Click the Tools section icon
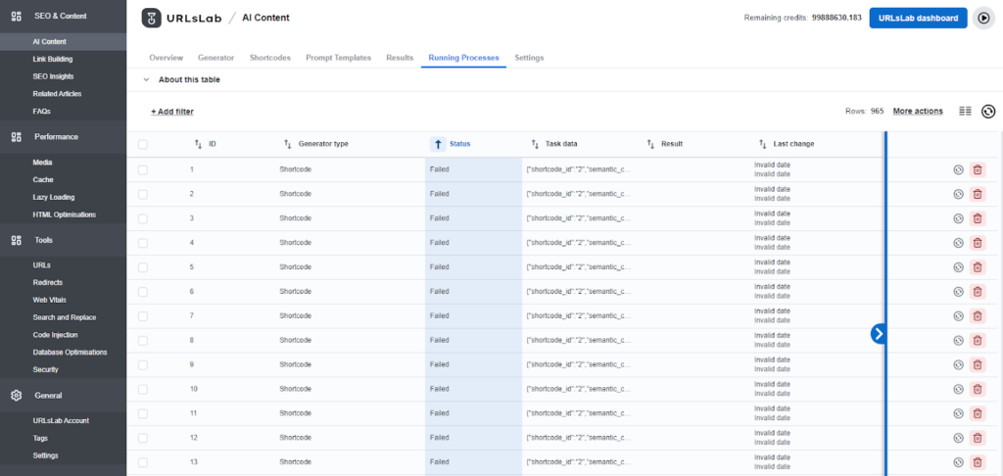This screenshot has height=476, width=1003. [17, 241]
